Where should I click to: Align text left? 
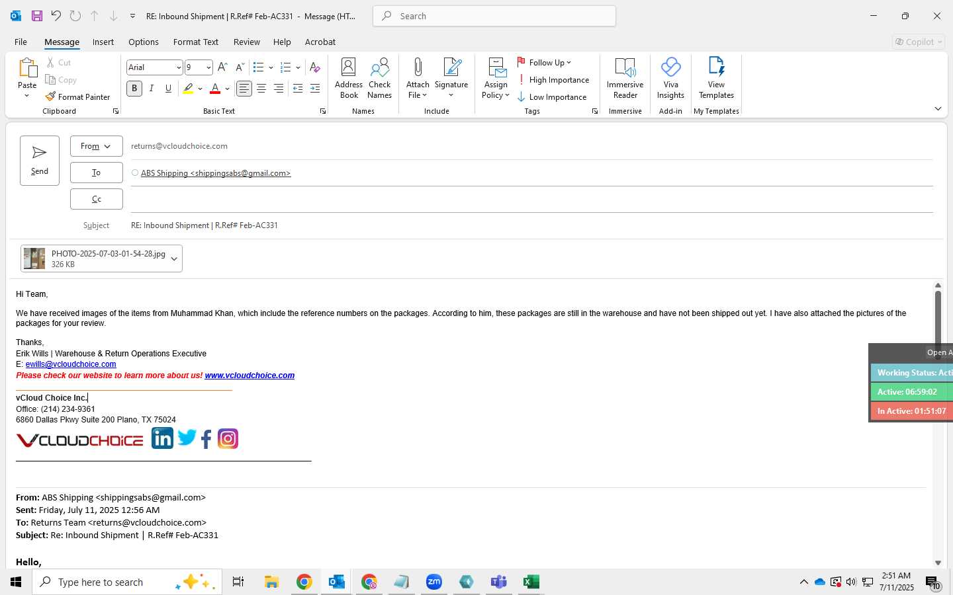tap(244, 89)
